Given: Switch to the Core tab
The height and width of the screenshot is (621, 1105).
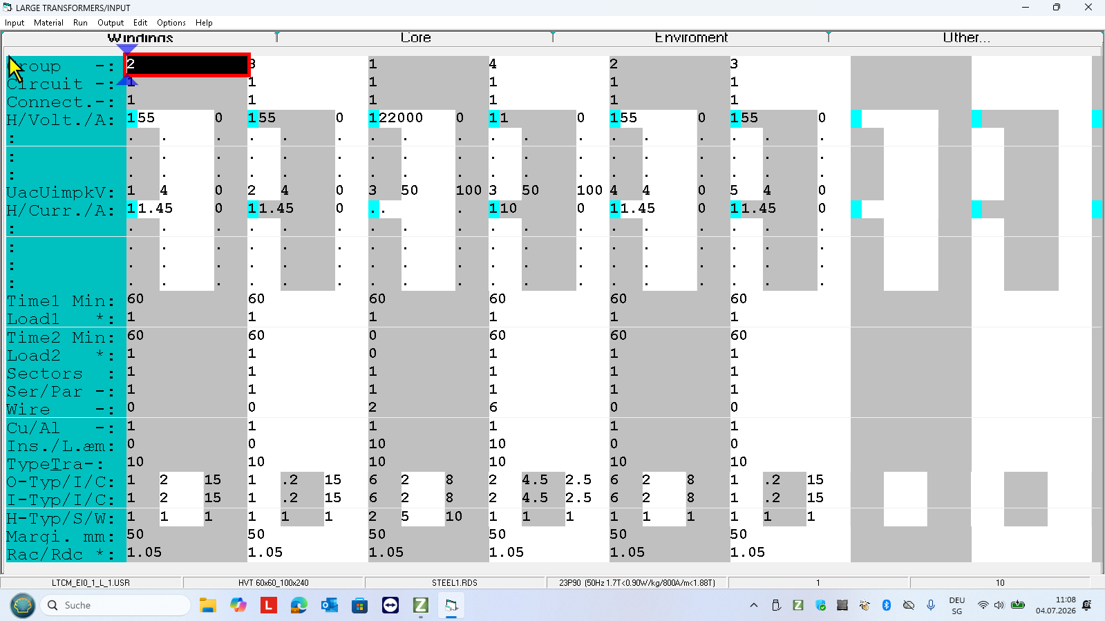Looking at the screenshot, I should pyautogui.click(x=415, y=38).
